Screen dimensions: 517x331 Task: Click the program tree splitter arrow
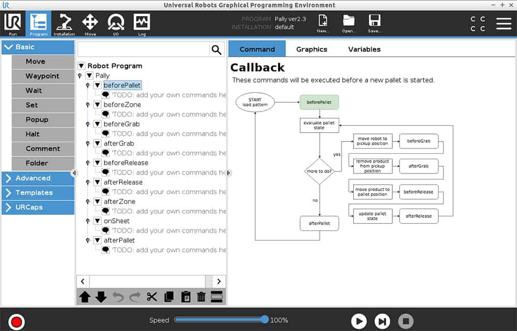229,172
